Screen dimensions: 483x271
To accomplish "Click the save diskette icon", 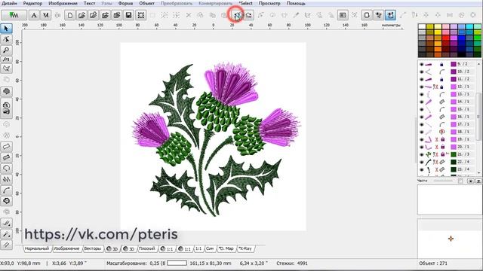I will point(129,15).
